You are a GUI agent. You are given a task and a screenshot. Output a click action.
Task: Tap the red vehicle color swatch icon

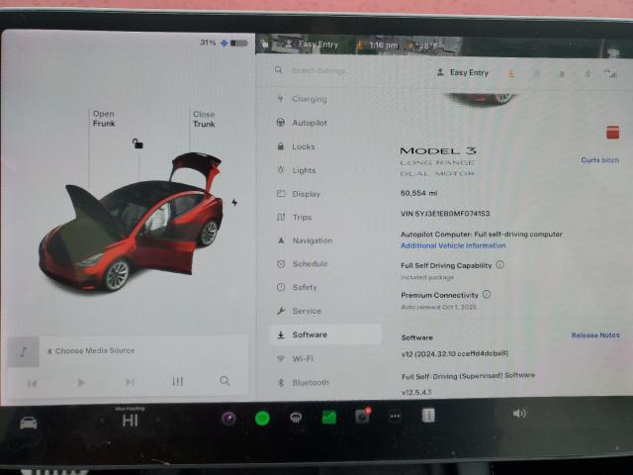click(x=612, y=133)
